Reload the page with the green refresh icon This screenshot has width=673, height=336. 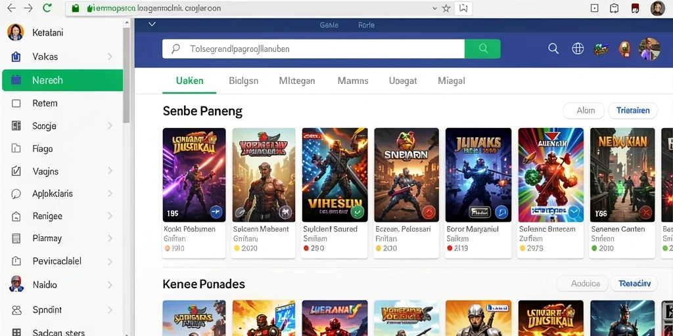[x=47, y=8]
